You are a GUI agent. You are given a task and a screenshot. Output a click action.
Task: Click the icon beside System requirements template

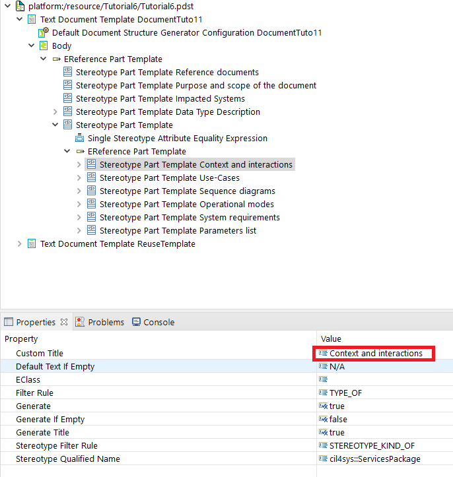pos(91,217)
